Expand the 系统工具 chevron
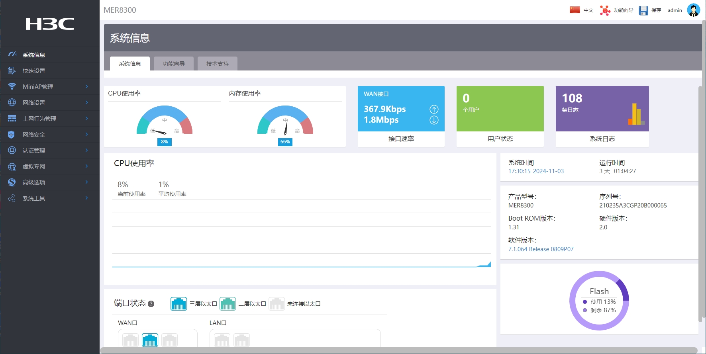This screenshot has height=354, width=706. point(86,198)
